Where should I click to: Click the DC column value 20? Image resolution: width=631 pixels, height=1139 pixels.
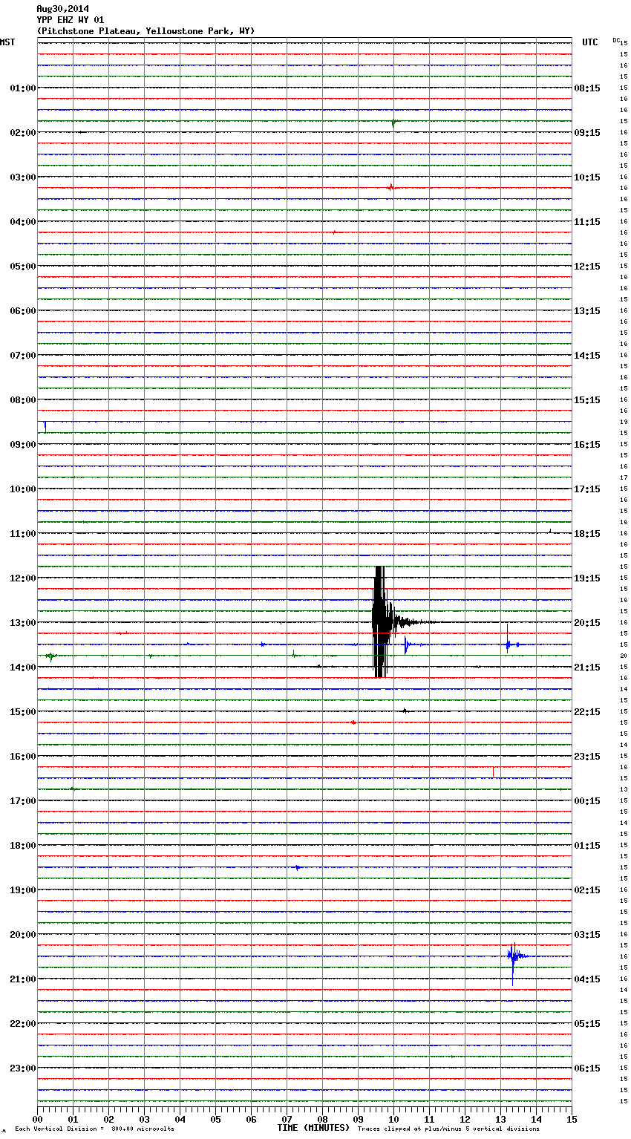point(624,656)
